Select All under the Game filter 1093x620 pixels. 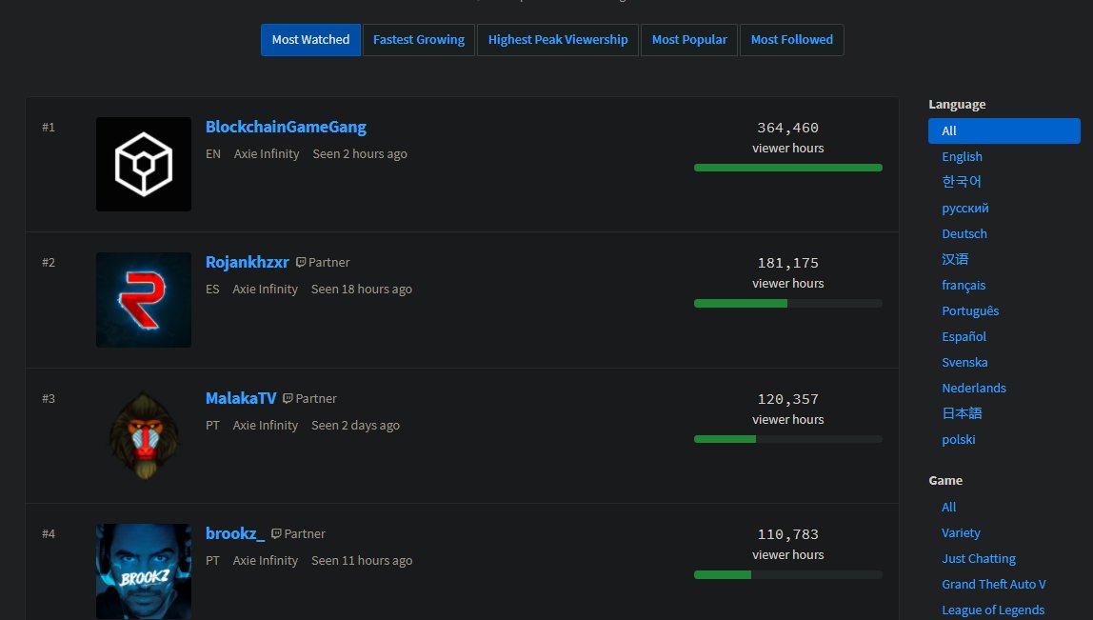(x=948, y=507)
